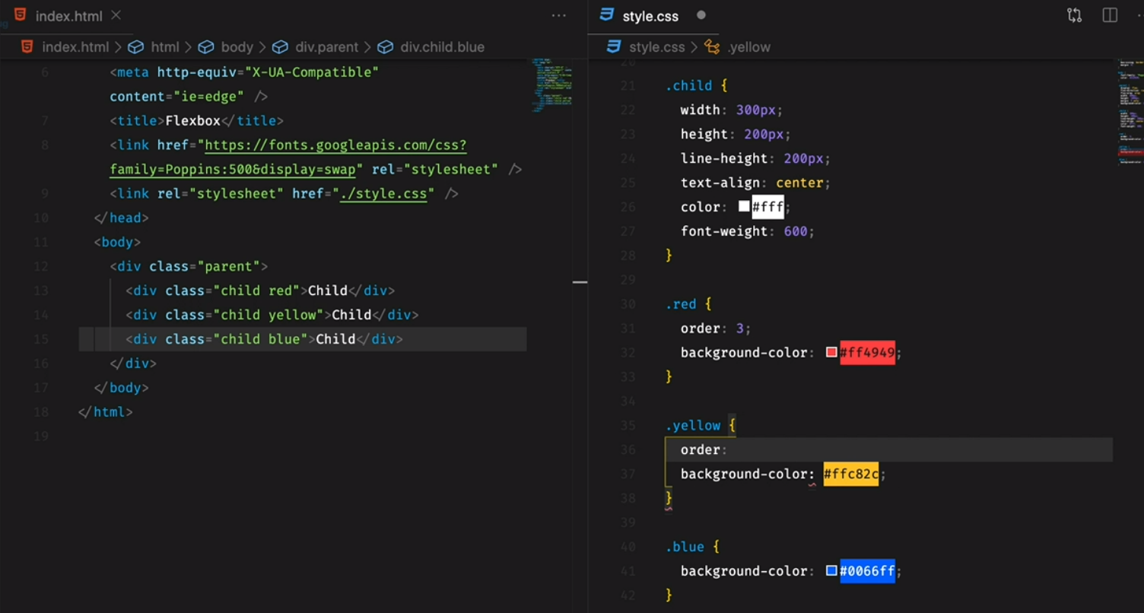This screenshot has height=613, width=1144.
Task: Click the CSS3 file icon on style.css tab
Action: pyautogui.click(x=607, y=15)
